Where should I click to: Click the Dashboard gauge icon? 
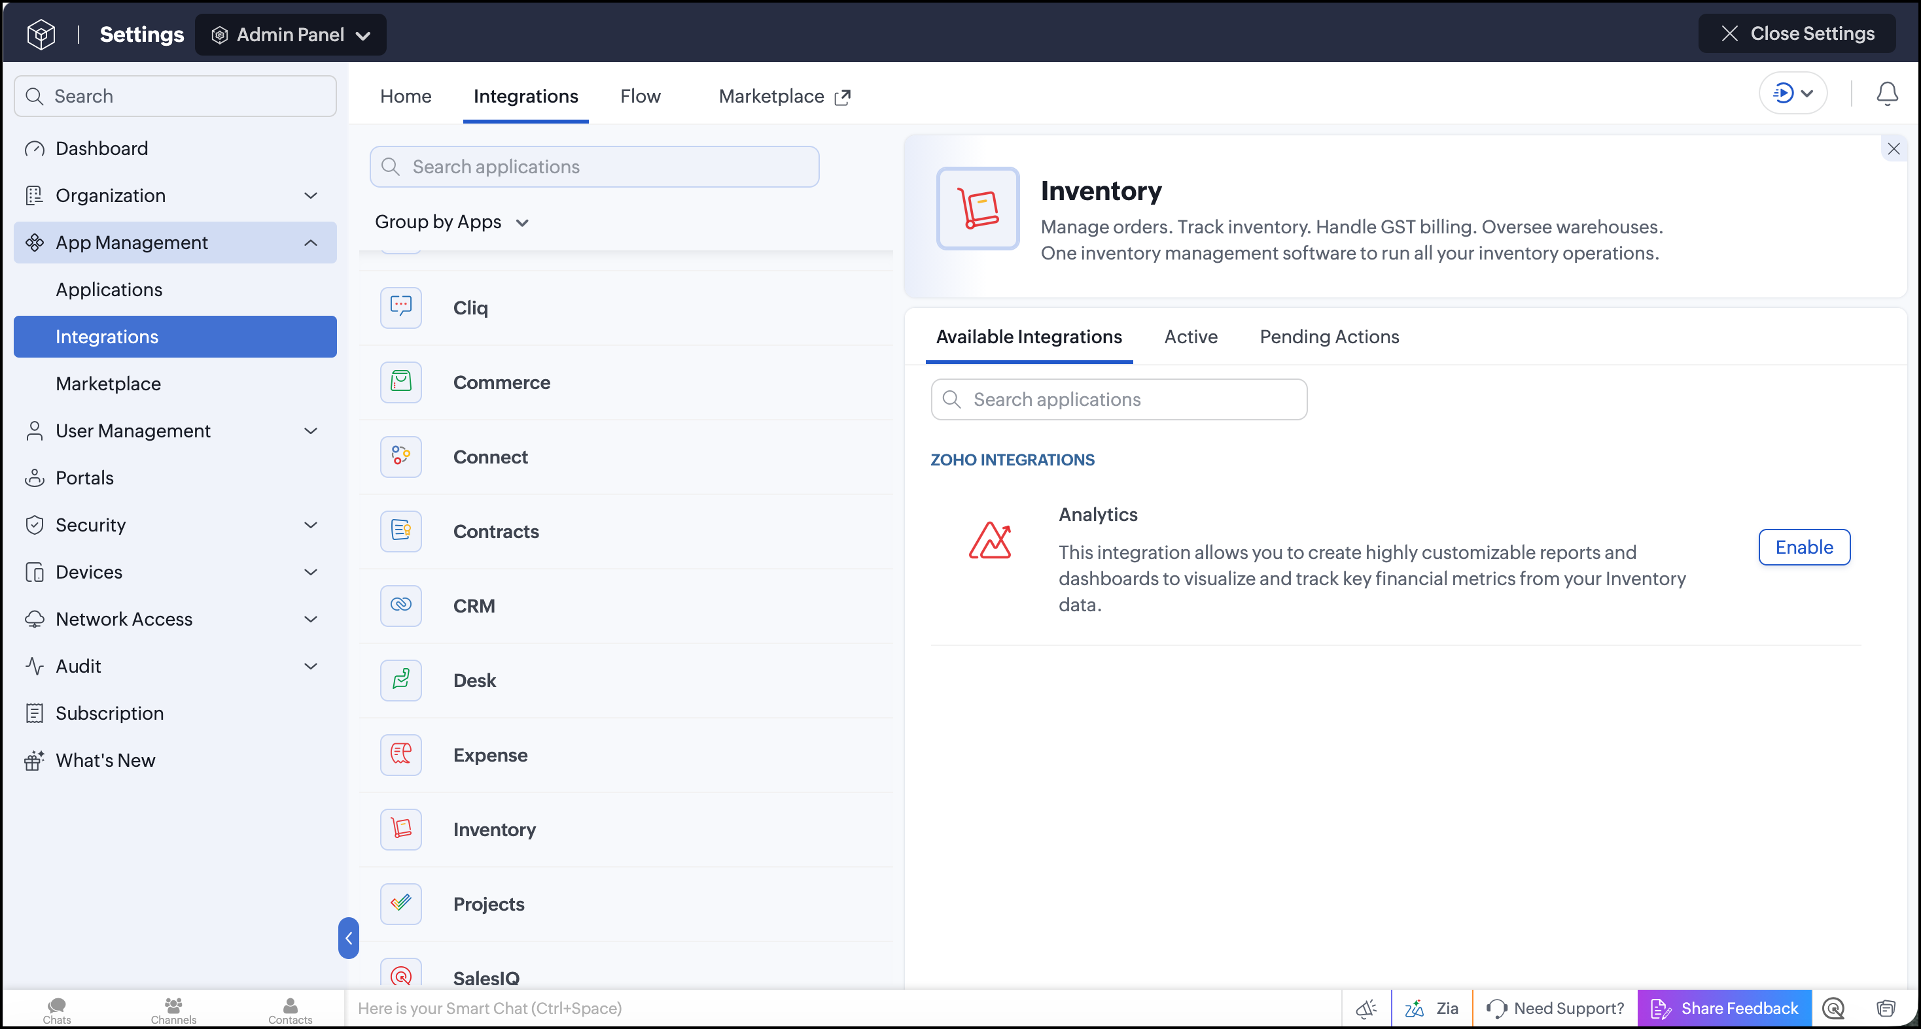click(34, 149)
